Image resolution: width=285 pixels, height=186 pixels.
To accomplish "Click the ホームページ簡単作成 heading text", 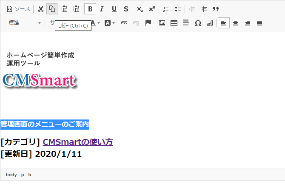I will (x=40, y=55).
